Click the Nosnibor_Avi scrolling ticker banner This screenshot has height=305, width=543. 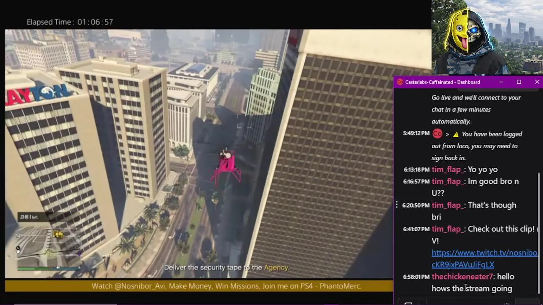pyautogui.click(x=199, y=286)
